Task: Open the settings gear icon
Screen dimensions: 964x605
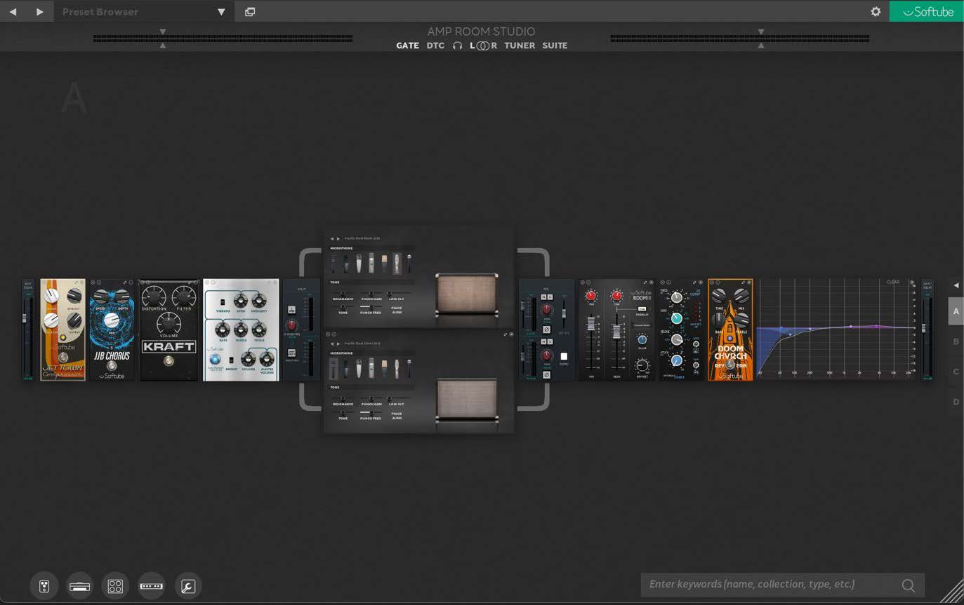Action: [875, 11]
